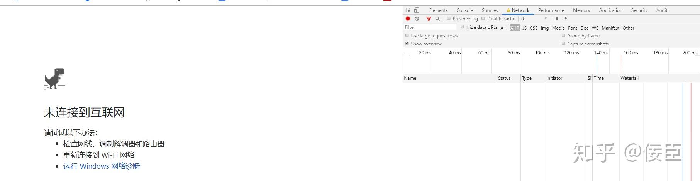700x181 pixels.
Task: Open network search magnifier
Action: (437, 18)
